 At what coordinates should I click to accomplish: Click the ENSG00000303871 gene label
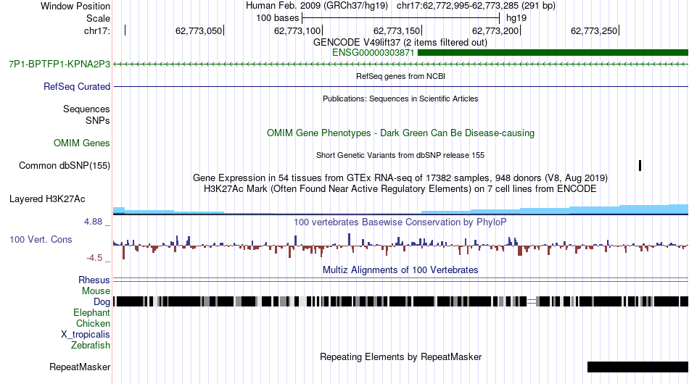coord(373,53)
